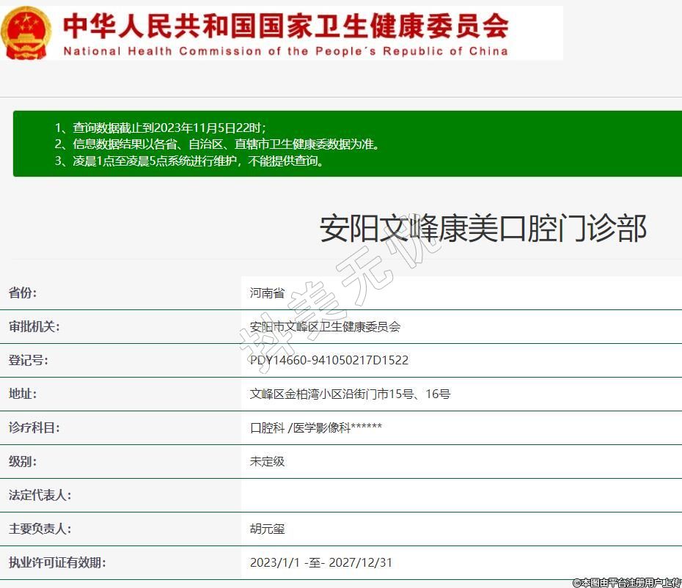Click the upload watermark text at bottom right

click(x=627, y=582)
